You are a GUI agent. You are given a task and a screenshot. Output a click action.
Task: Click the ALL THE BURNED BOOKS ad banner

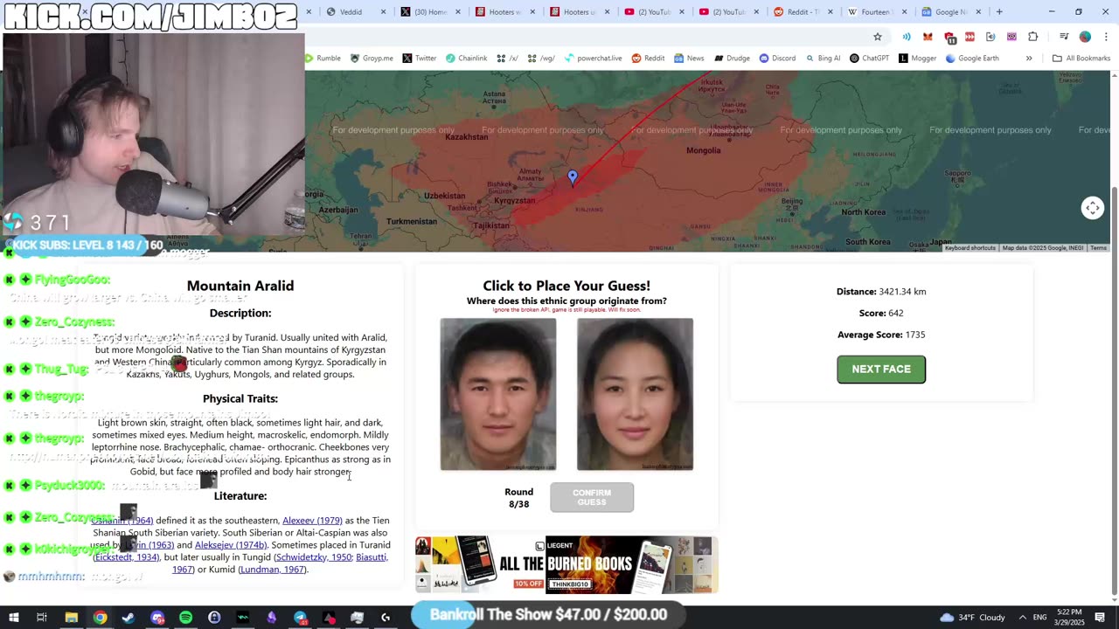tap(566, 565)
